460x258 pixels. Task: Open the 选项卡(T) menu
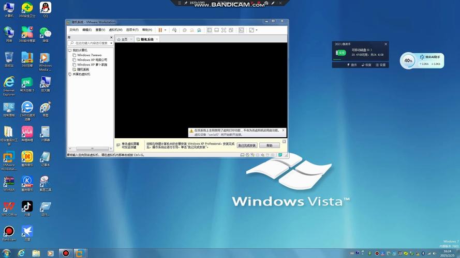[x=132, y=30]
